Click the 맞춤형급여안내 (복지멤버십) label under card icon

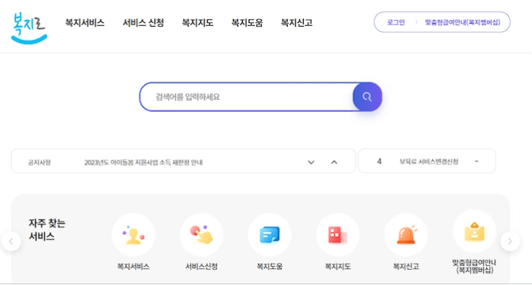tap(474, 267)
